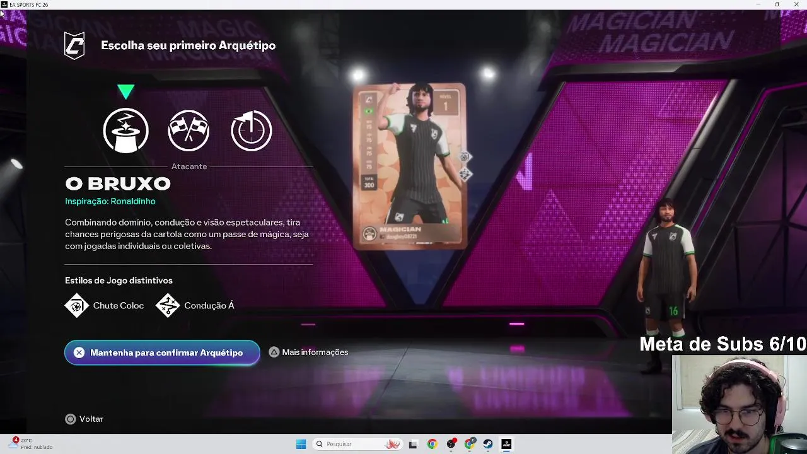Open the taskbar app with red notification badge

[451, 444]
